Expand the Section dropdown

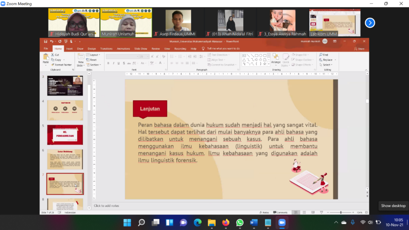(93, 65)
